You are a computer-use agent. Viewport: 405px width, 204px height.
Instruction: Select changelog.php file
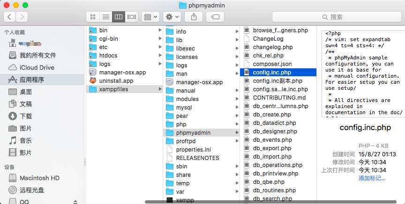point(278,47)
